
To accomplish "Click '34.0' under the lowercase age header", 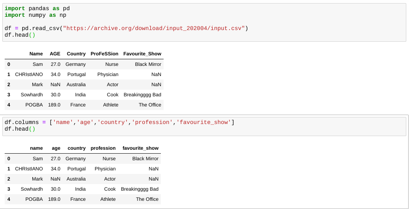I will (x=56, y=169).
